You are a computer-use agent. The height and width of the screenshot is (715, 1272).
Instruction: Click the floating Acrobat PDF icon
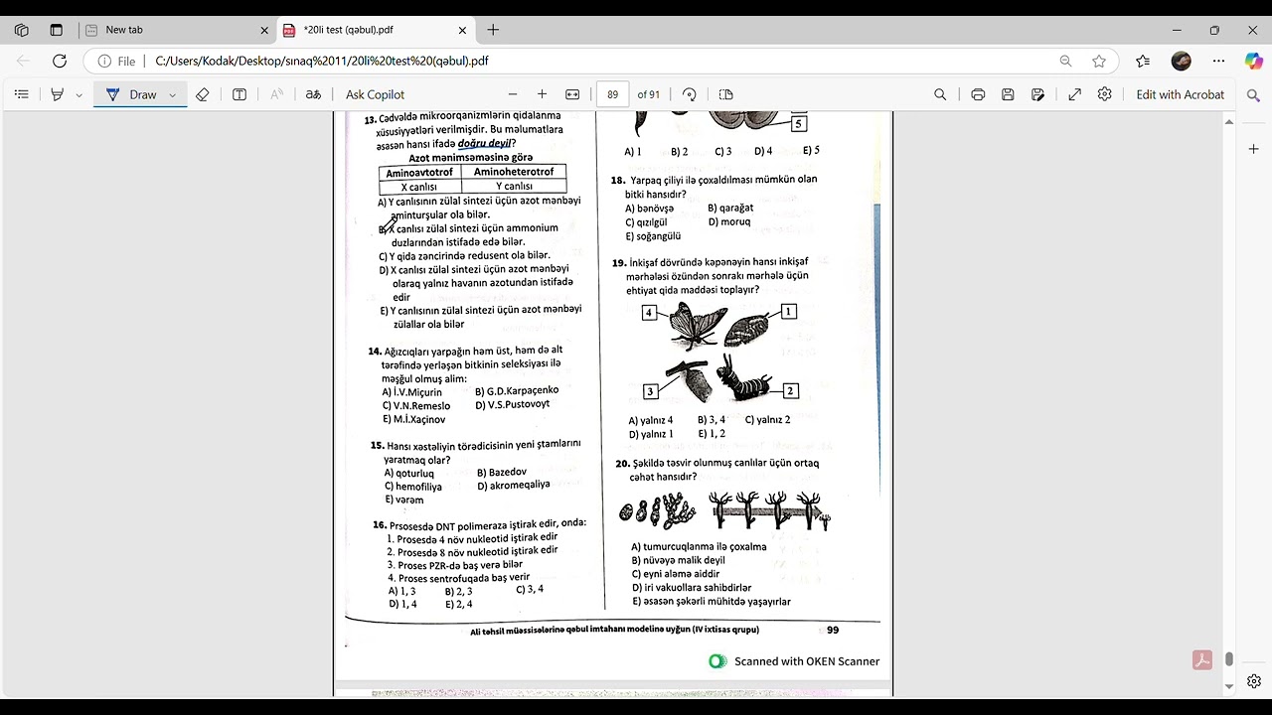[x=1202, y=660]
